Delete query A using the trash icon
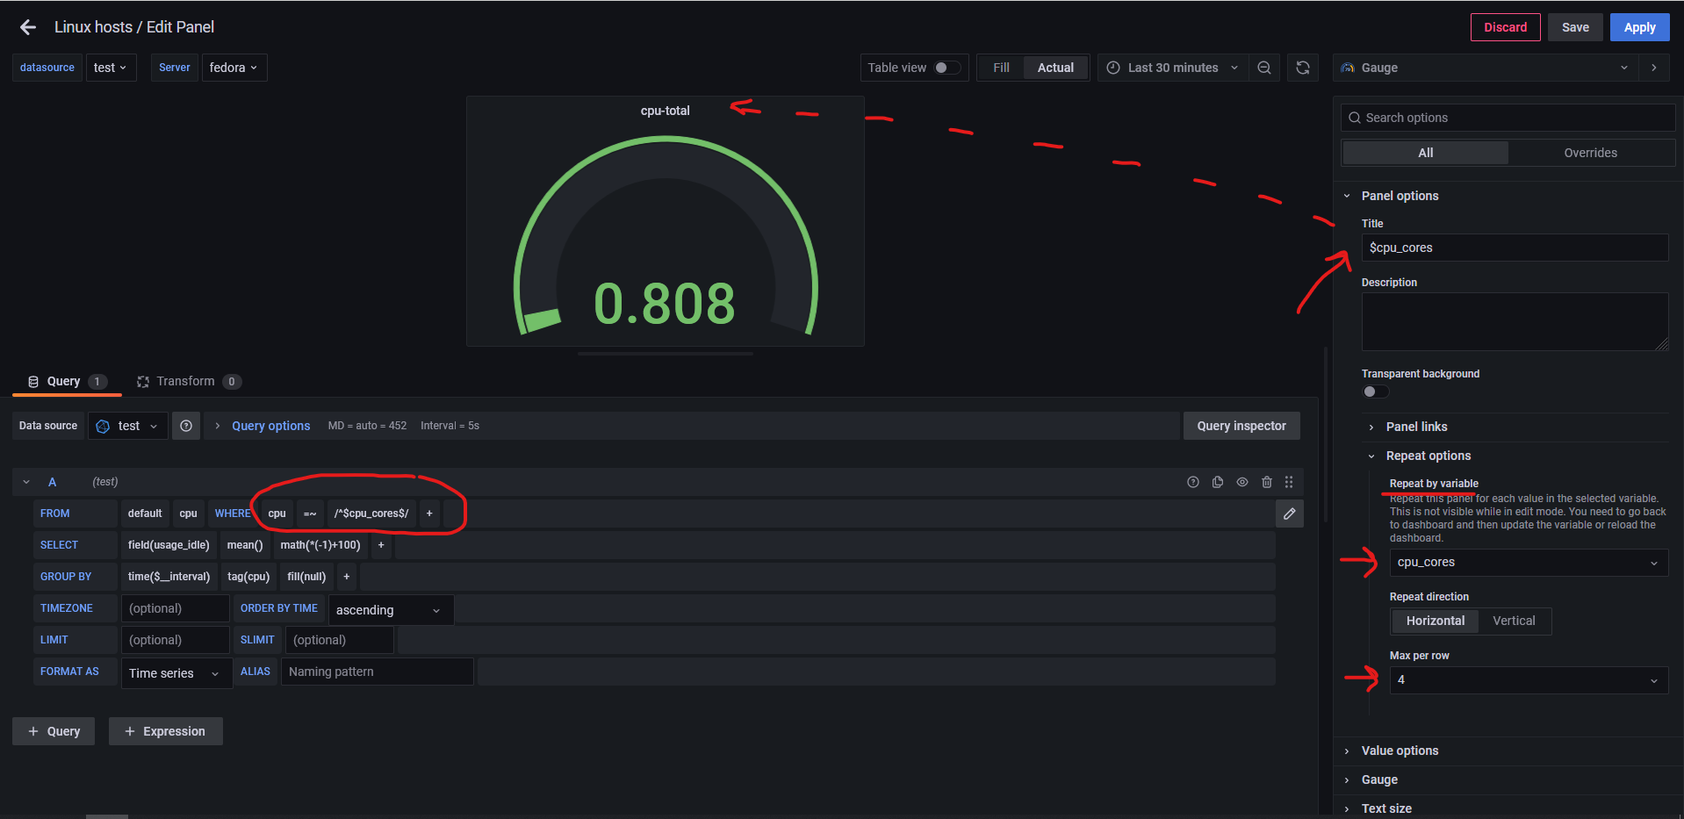The height and width of the screenshot is (819, 1684). tap(1267, 482)
